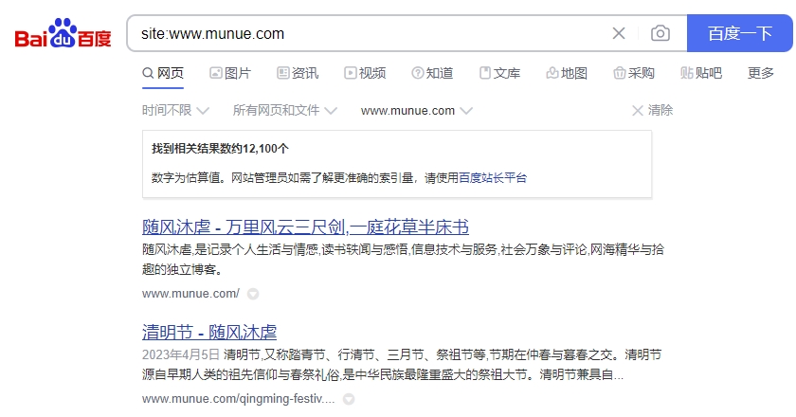
Task: Open the 采购 tab
Action: (634, 73)
